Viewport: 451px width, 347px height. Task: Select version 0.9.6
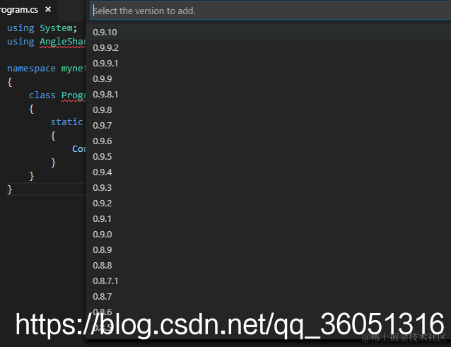269,141
